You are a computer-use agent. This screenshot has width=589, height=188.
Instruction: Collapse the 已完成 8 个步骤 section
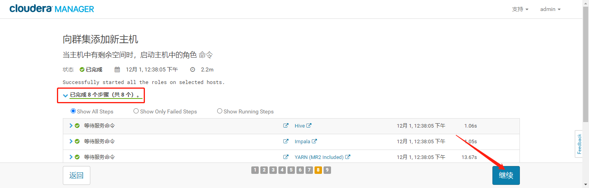pyautogui.click(x=65, y=95)
